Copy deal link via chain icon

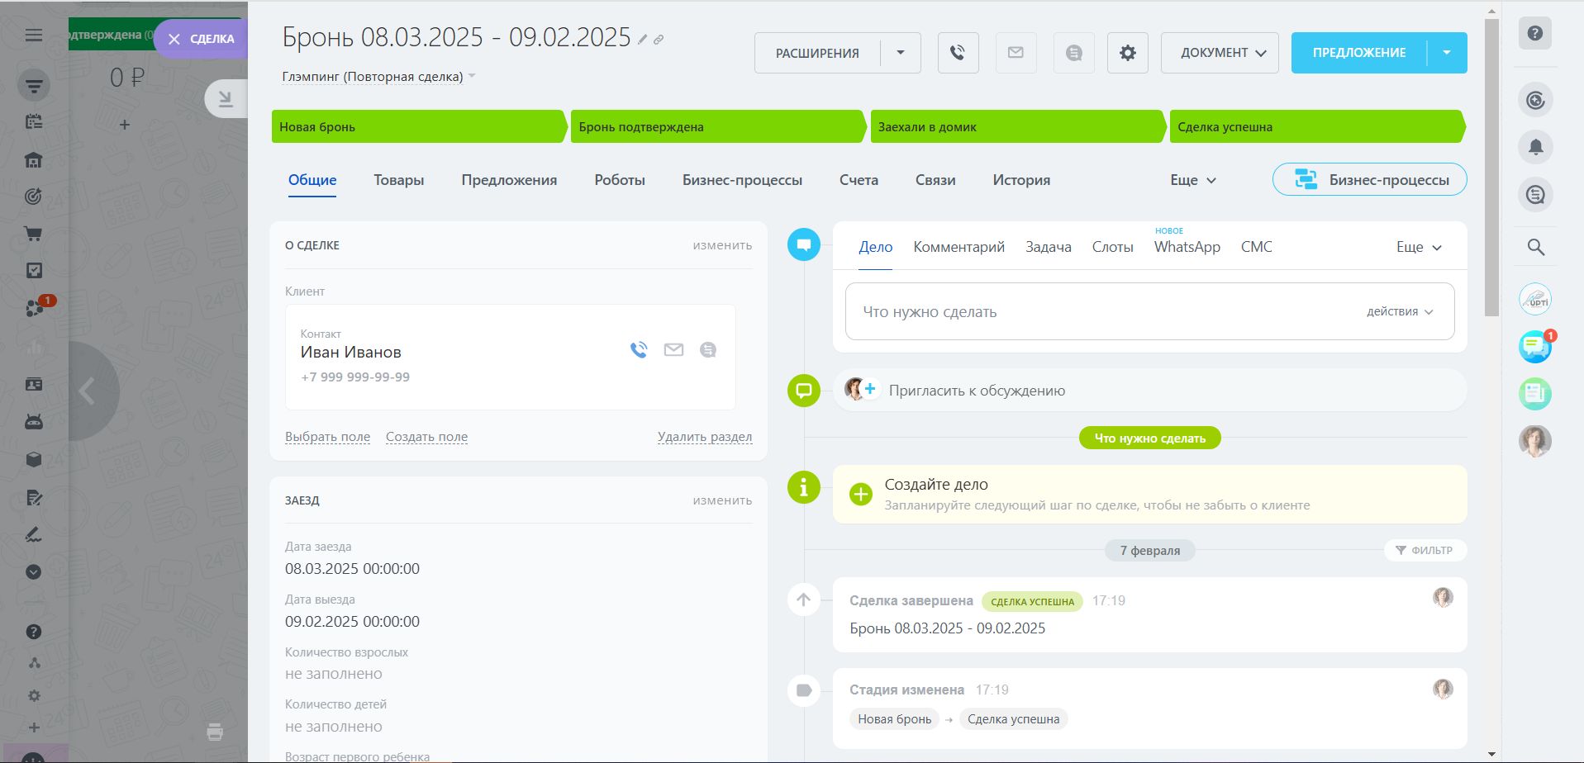[659, 40]
